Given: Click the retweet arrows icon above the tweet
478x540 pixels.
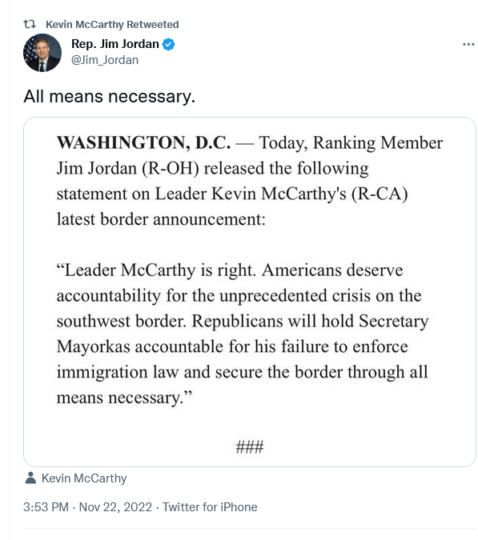Looking at the screenshot, I should point(30,24).
